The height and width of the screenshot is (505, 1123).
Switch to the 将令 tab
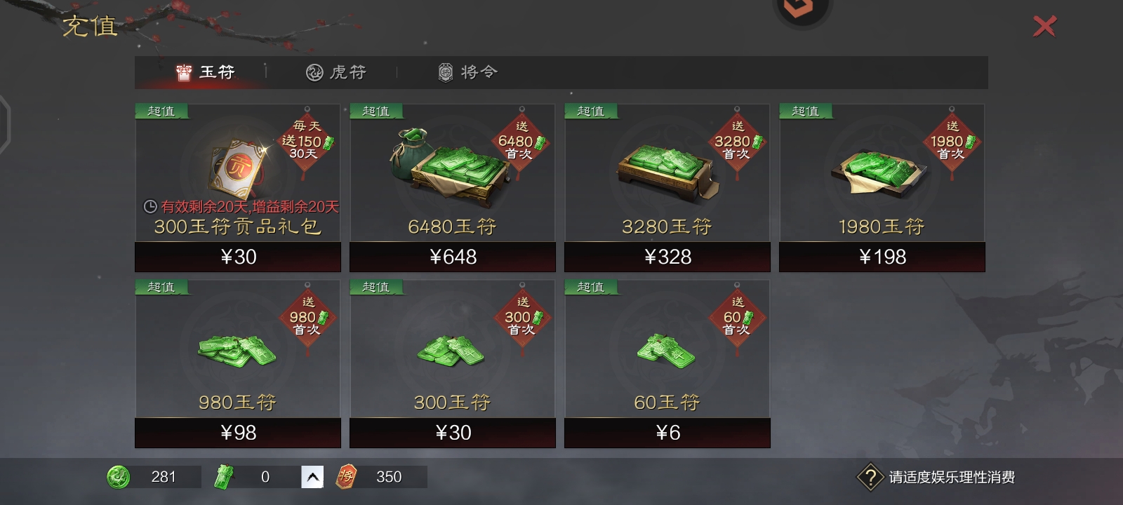[x=467, y=72]
